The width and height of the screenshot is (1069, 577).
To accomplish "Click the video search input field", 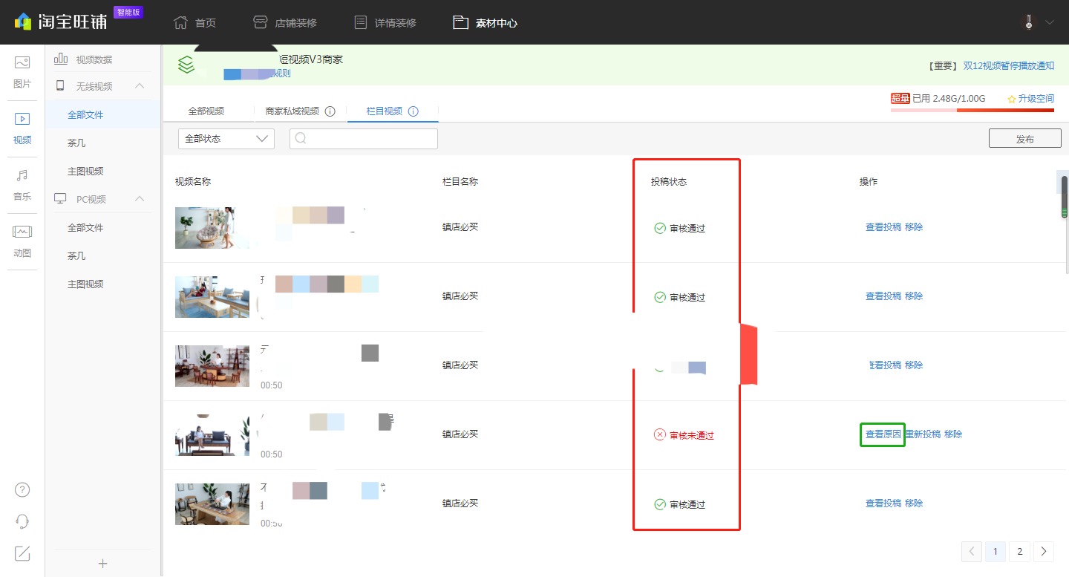I will tap(364, 139).
